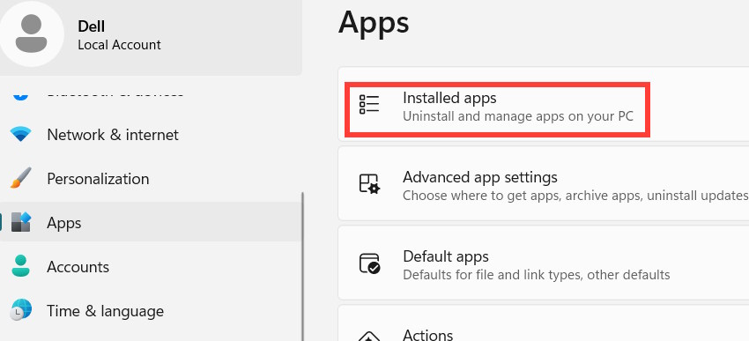Click the Apps sidebar icon
The width and height of the screenshot is (749, 341).
pyautogui.click(x=20, y=222)
